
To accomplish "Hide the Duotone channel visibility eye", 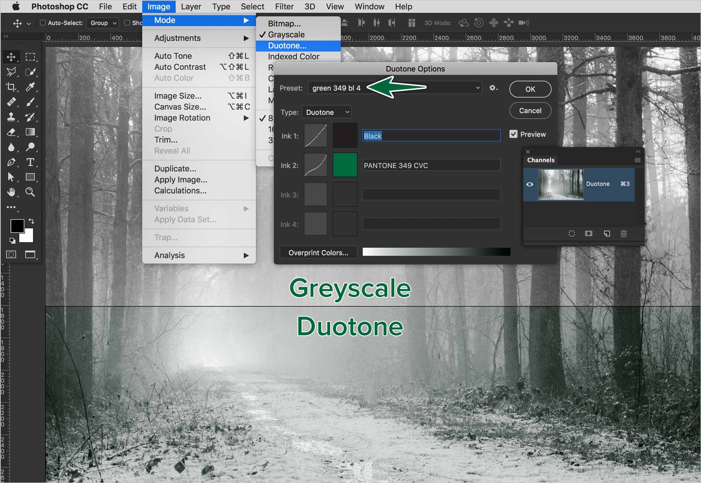I will (x=530, y=184).
